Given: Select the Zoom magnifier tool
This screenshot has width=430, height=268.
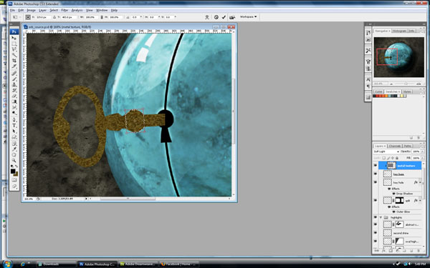Looking at the screenshot, I should 14,161.
